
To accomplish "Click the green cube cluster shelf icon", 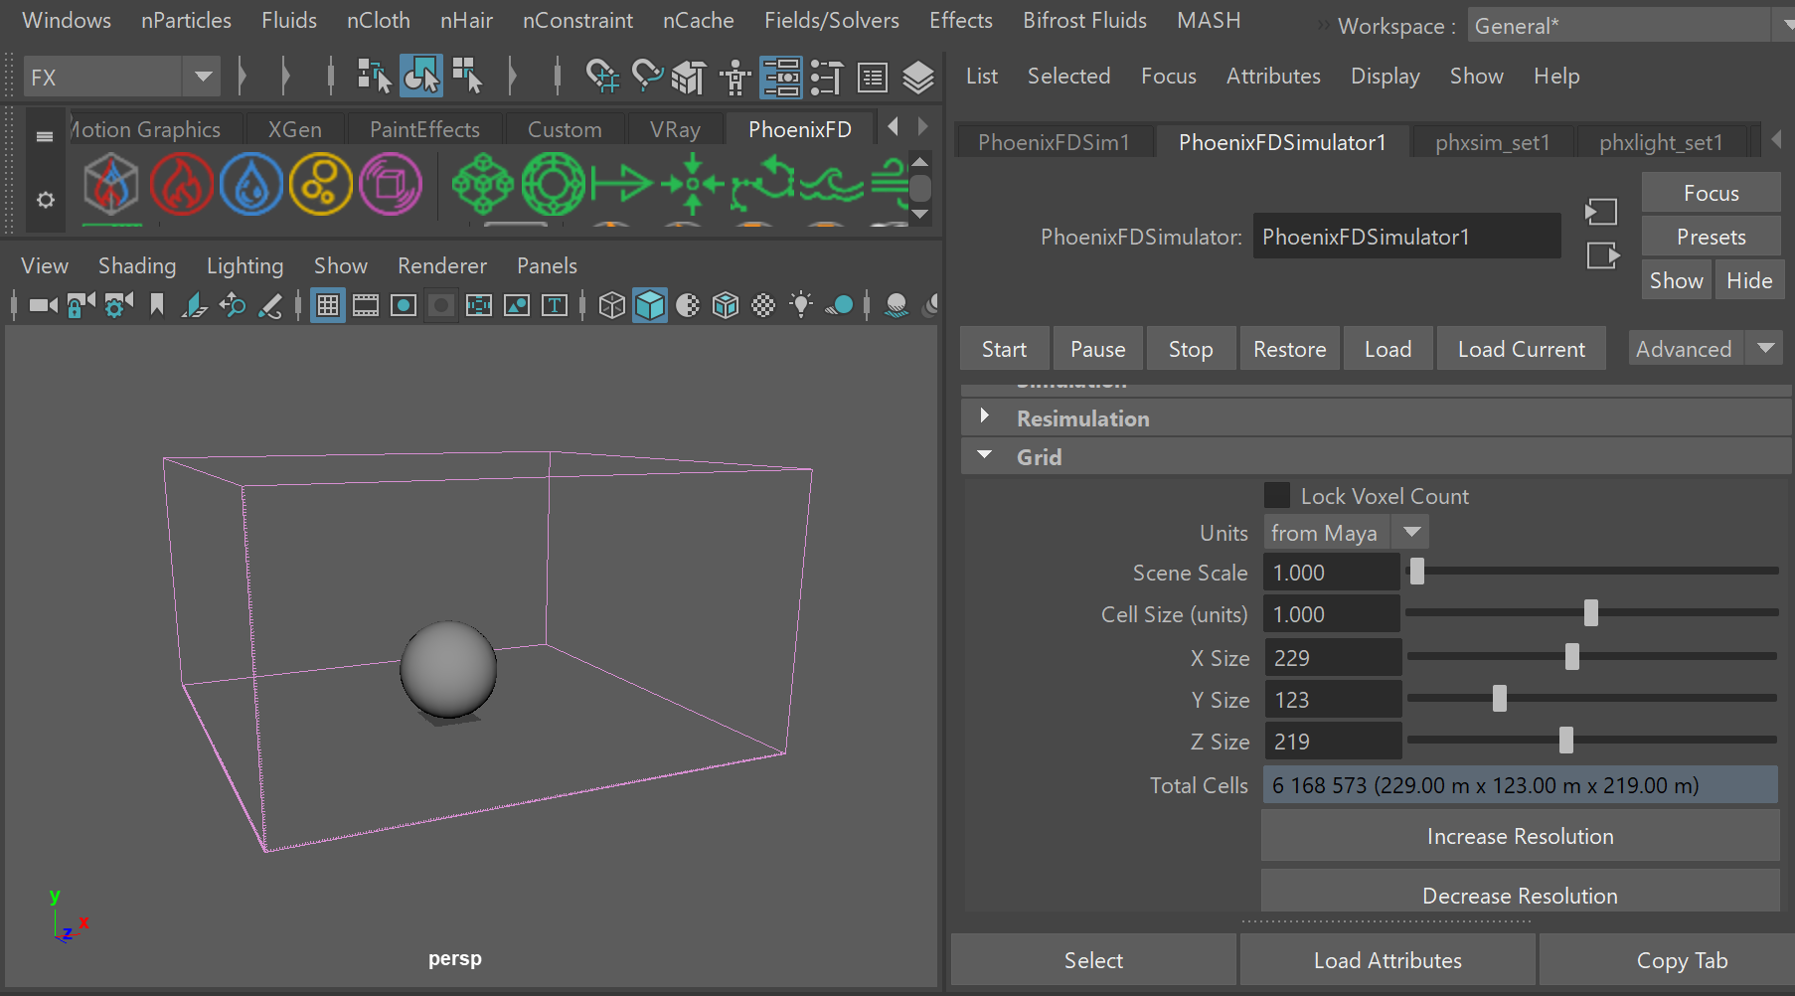I will click(482, 184).
